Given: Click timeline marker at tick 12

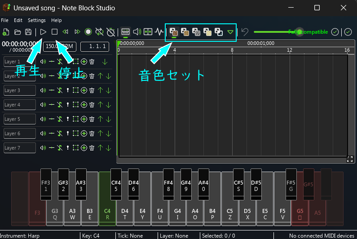Looking at the screenshot, I should coord(289,50).
